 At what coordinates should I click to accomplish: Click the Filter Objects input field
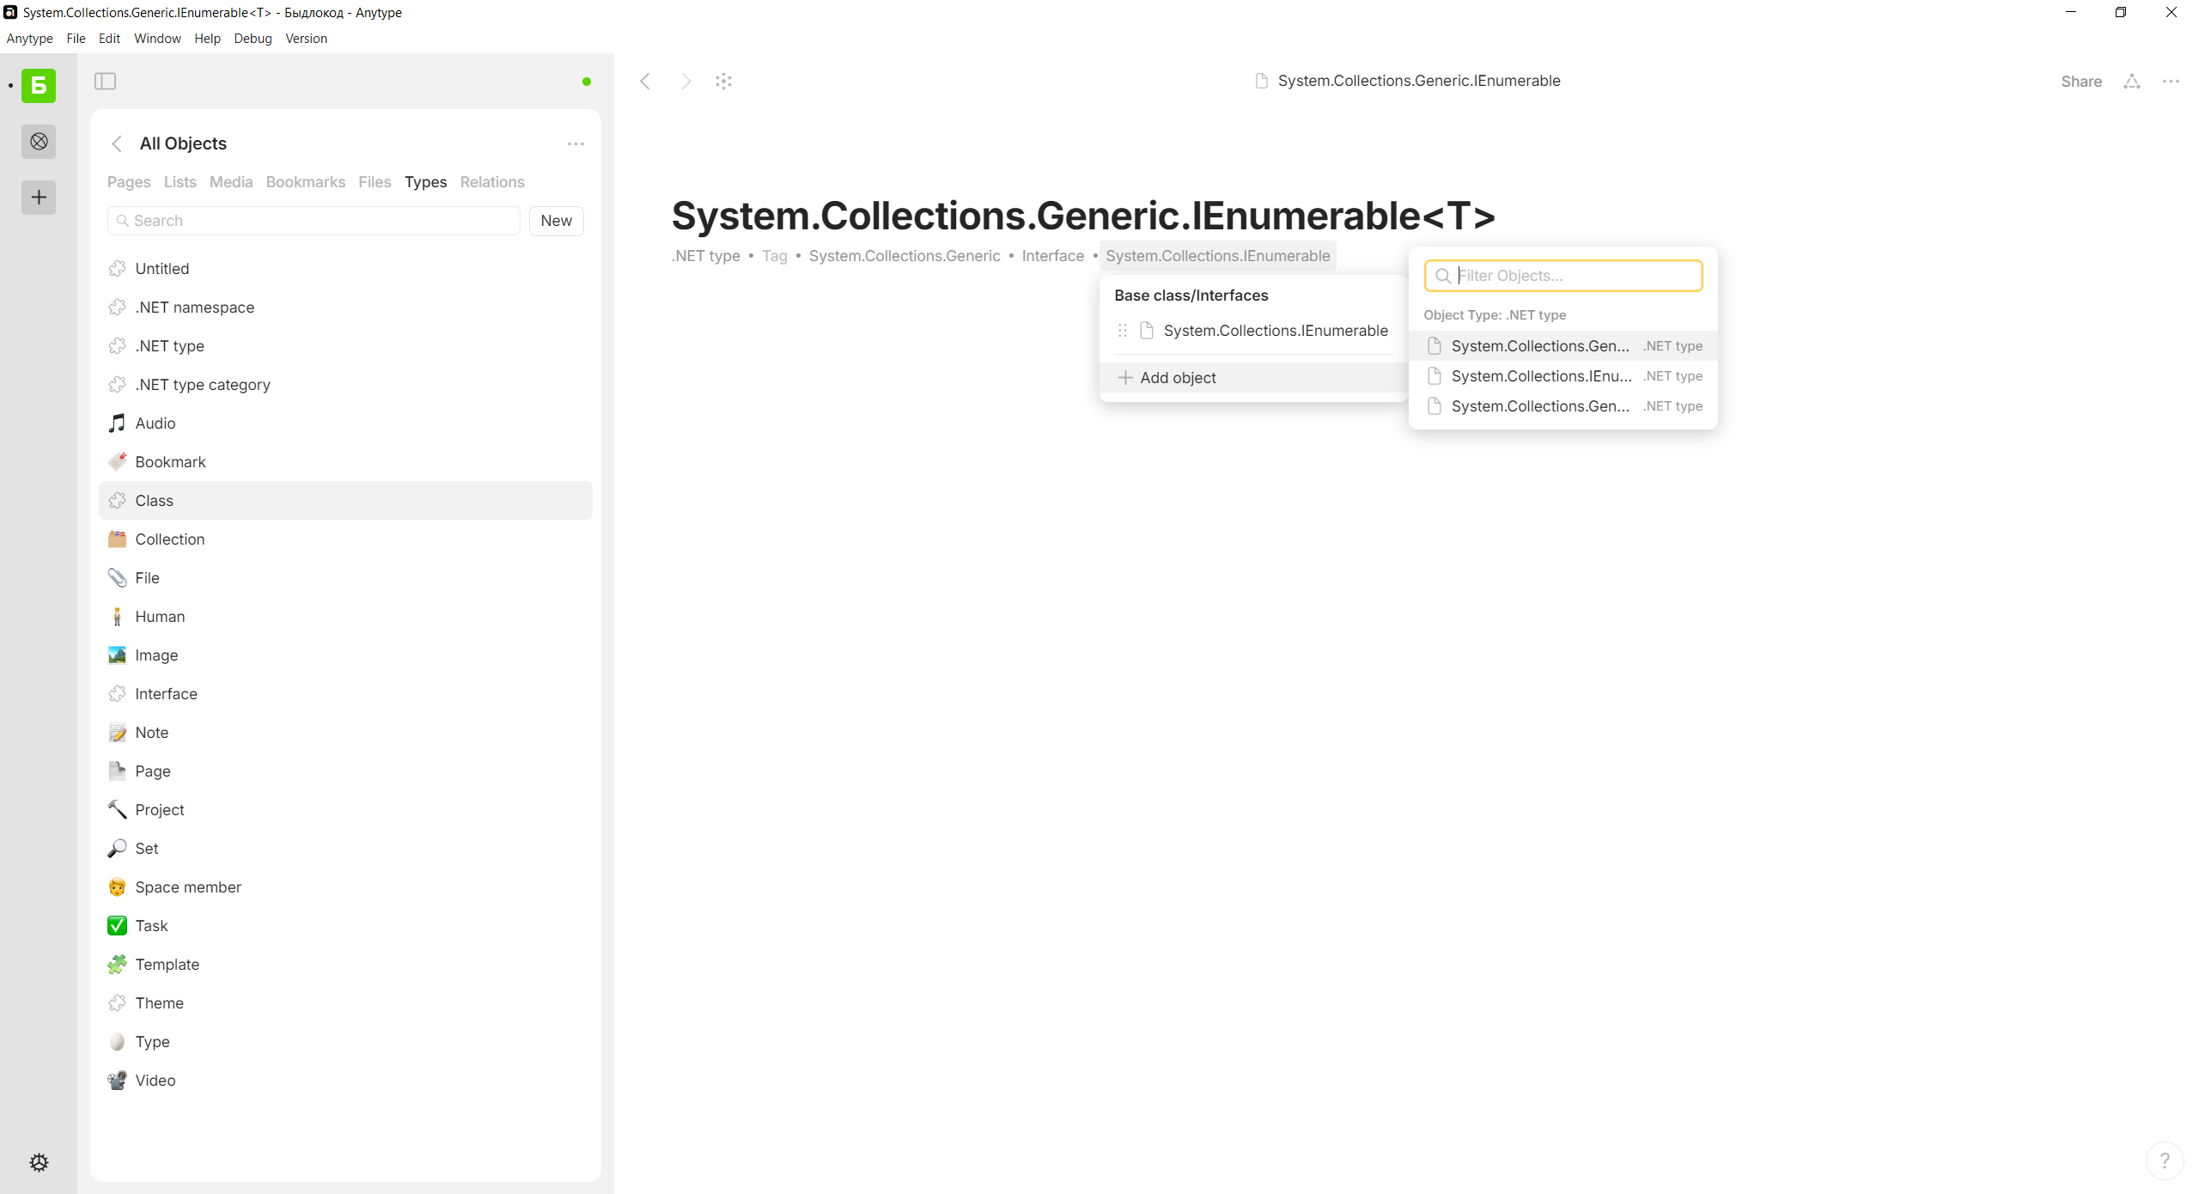1563,276
